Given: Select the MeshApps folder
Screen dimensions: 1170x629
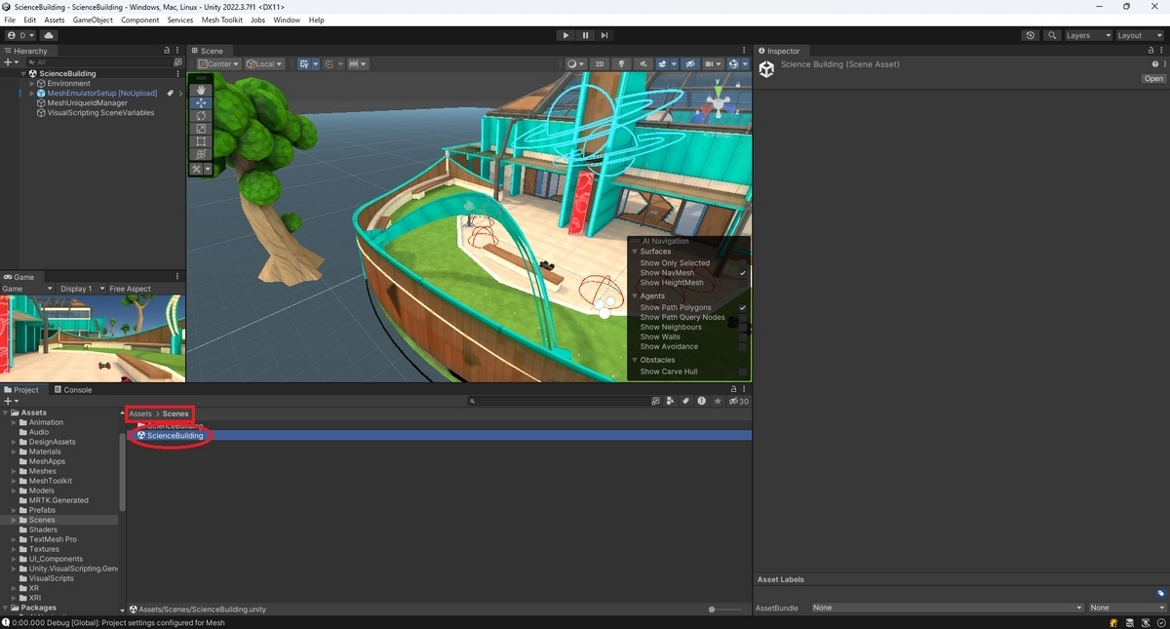Looking at the screenshot, I should 47,461.
